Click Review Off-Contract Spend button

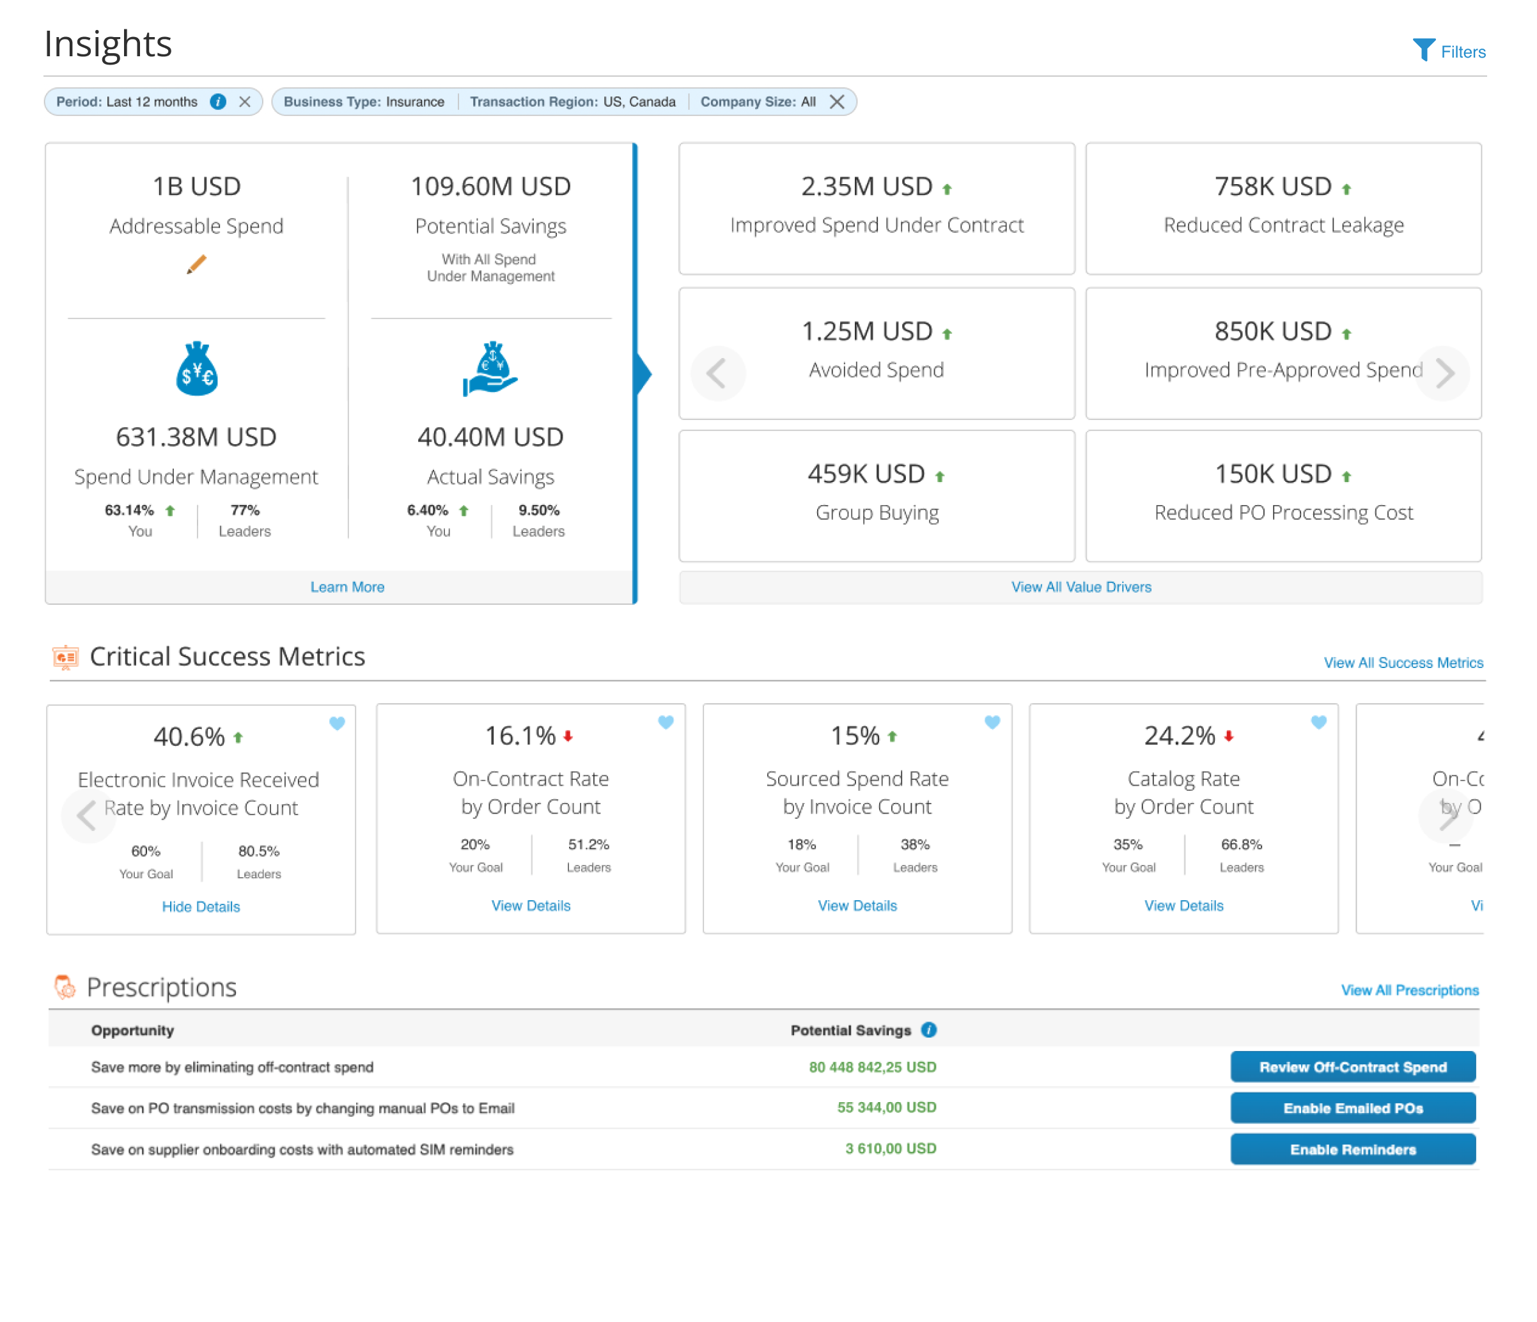click(1352, 1067)
